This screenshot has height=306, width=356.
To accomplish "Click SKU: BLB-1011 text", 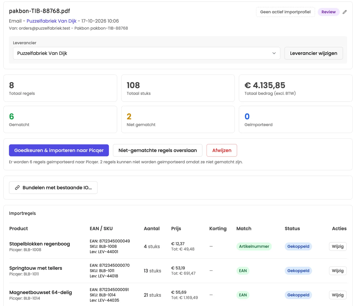I will click(x=102, y=271).
